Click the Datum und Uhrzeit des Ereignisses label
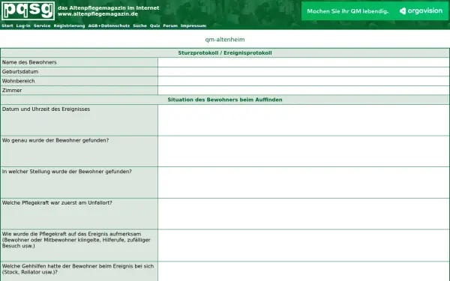 [46, 109]
